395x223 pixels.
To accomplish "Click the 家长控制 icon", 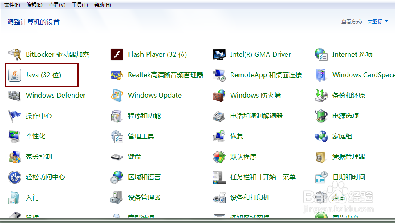I will (15, 157).
